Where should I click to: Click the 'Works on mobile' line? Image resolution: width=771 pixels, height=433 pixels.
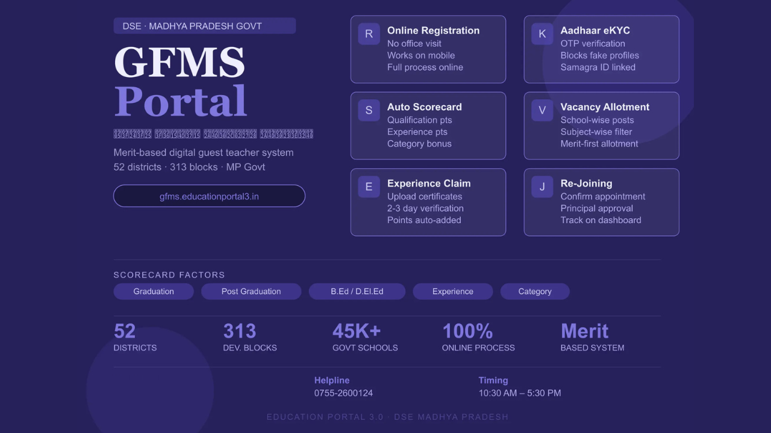coord(421,55)
